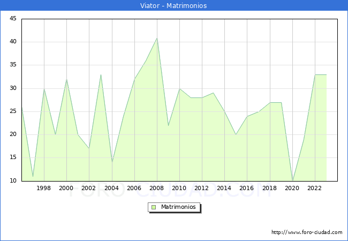Click the 2004 x-axis label
Screen dimensions: 348x241
[112, 189]
